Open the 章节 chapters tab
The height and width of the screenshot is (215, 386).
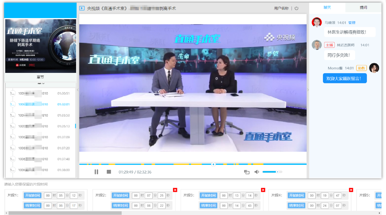tap(40, 77)
